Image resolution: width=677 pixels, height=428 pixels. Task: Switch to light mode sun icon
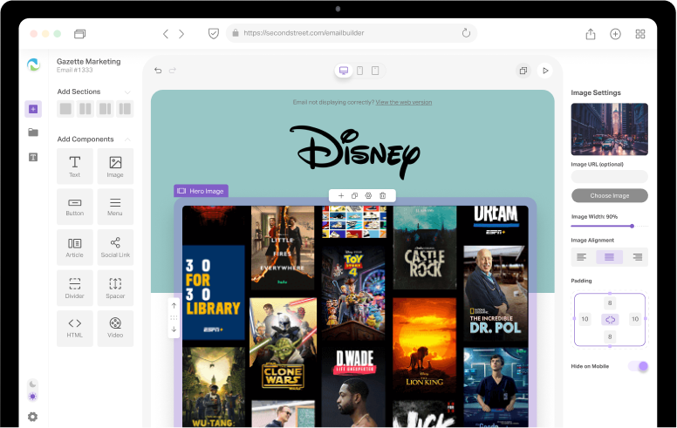33,397
